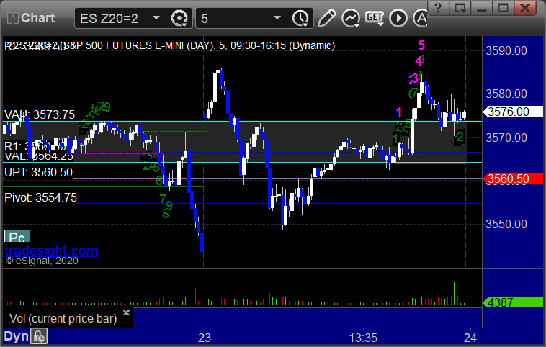Click the circled A alerts icon

[x=421, y=18]
